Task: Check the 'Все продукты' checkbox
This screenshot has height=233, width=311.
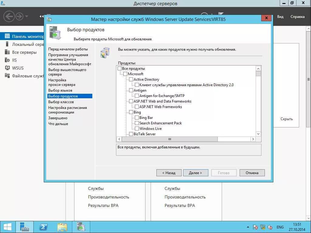Action: click(x=119, y=69)
